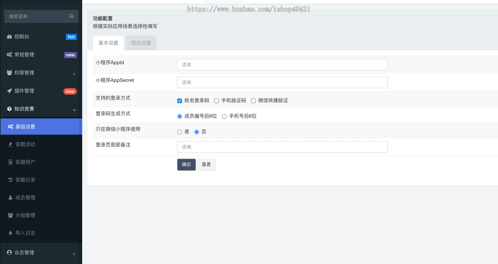Click the 导入日志 droplet icon
This screenshot has width=498, height=264.
[x=11, y=233]
